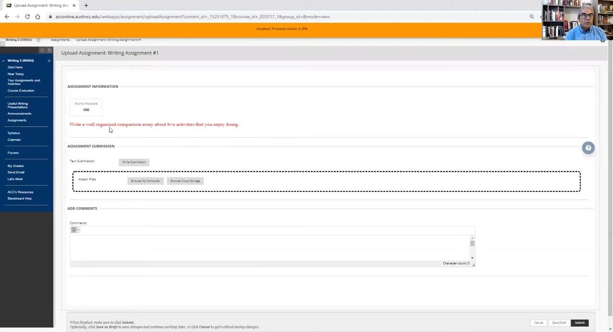This screenshot has width=613, height=332.
Task: Open the Calendar link
Action: [14, 140]
